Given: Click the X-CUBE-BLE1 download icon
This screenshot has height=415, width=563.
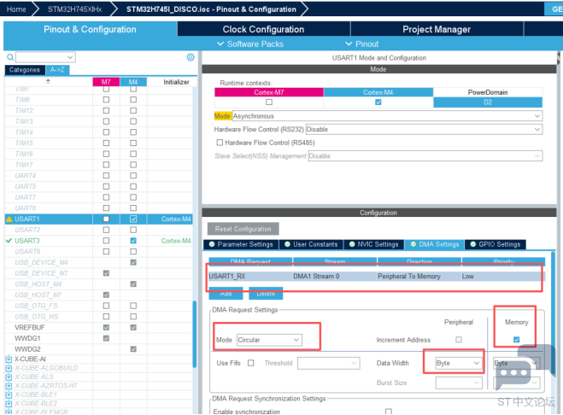Looking at the screenshot, I should (9, 394).
